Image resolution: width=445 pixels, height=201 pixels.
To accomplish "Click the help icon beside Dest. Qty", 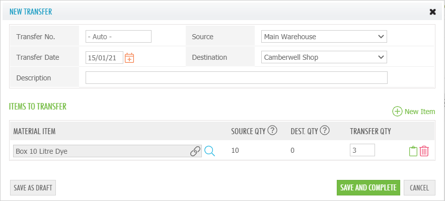I will 325,131.
